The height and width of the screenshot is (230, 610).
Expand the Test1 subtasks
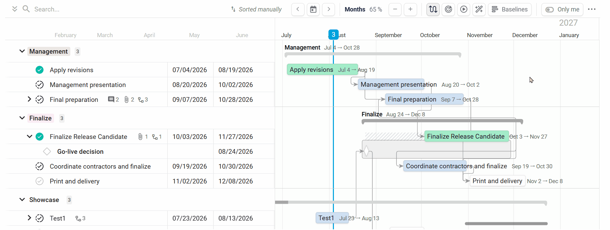tap(29, 218)
